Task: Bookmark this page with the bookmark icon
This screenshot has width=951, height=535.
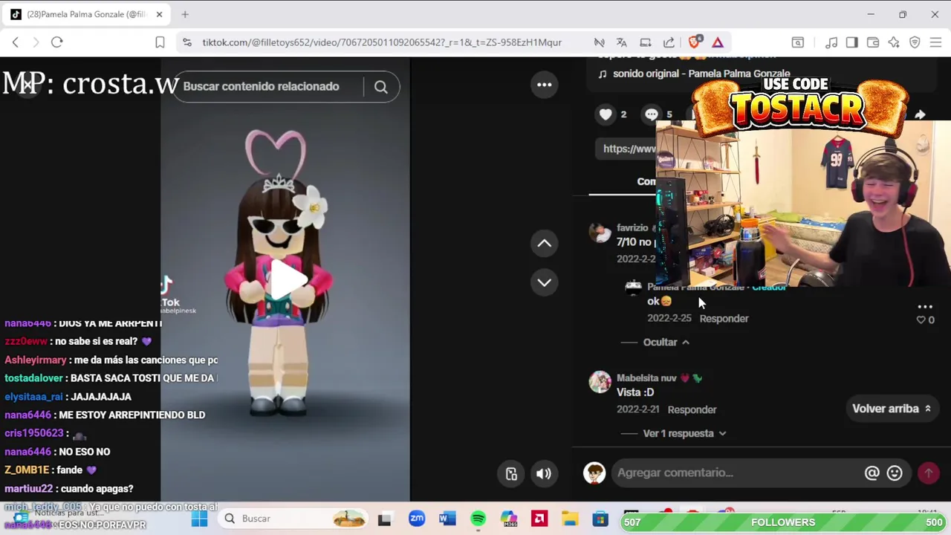Action: click(160, 42)
